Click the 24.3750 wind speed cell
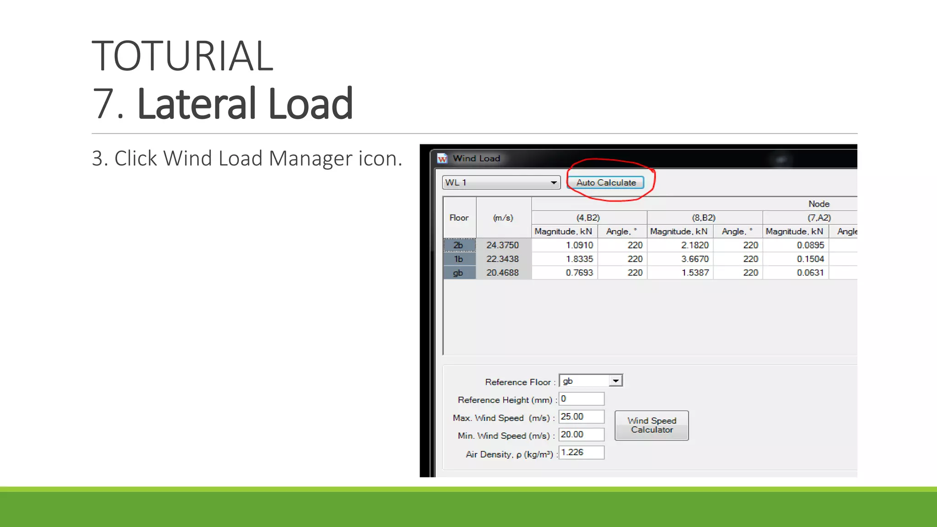Screen dimensions: 937x527 [503, 245]
